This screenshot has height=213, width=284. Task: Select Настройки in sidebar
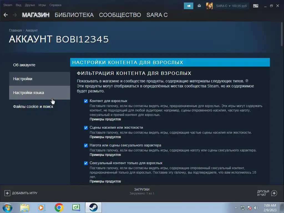click(39, 79)
